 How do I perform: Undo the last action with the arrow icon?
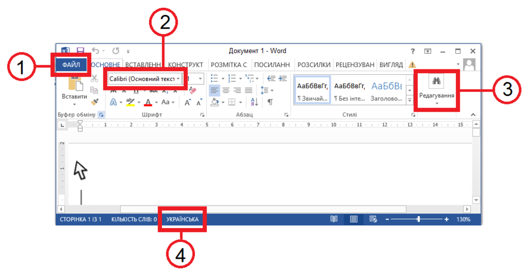pyautogui.click(x=96, y=50)
